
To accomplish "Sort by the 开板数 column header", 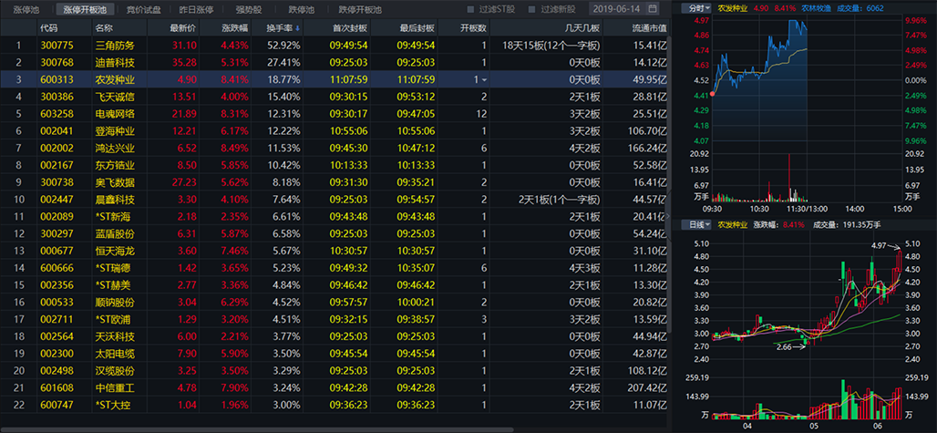I will [x=473, y=28].
